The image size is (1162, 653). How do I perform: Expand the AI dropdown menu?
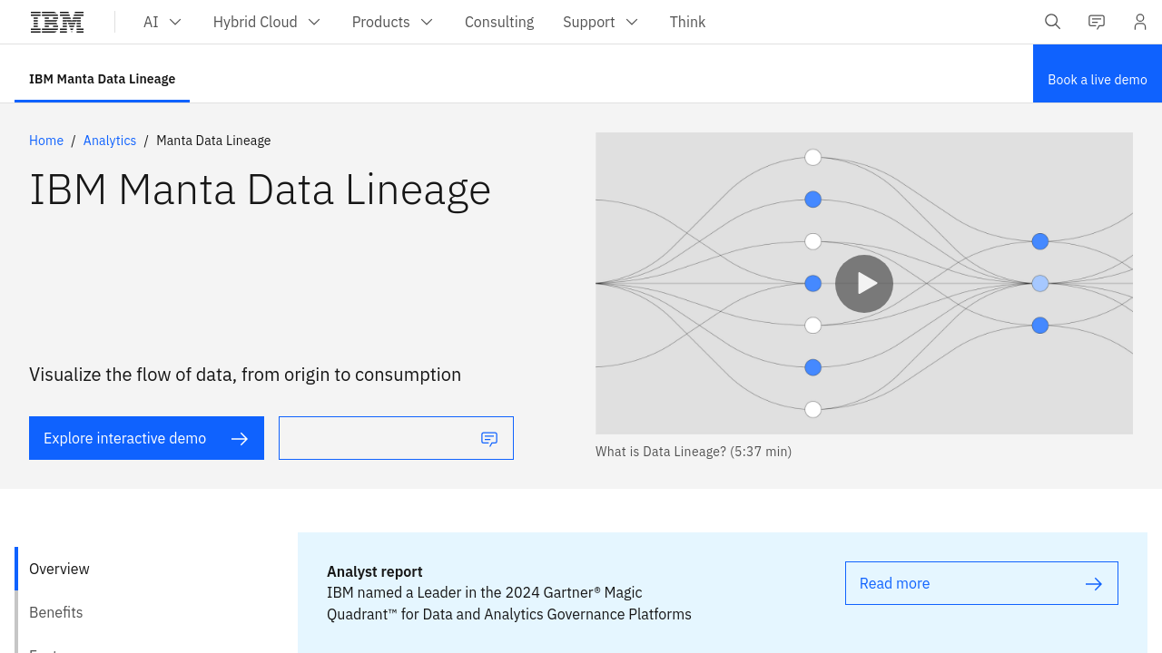[x=162, y=22]
